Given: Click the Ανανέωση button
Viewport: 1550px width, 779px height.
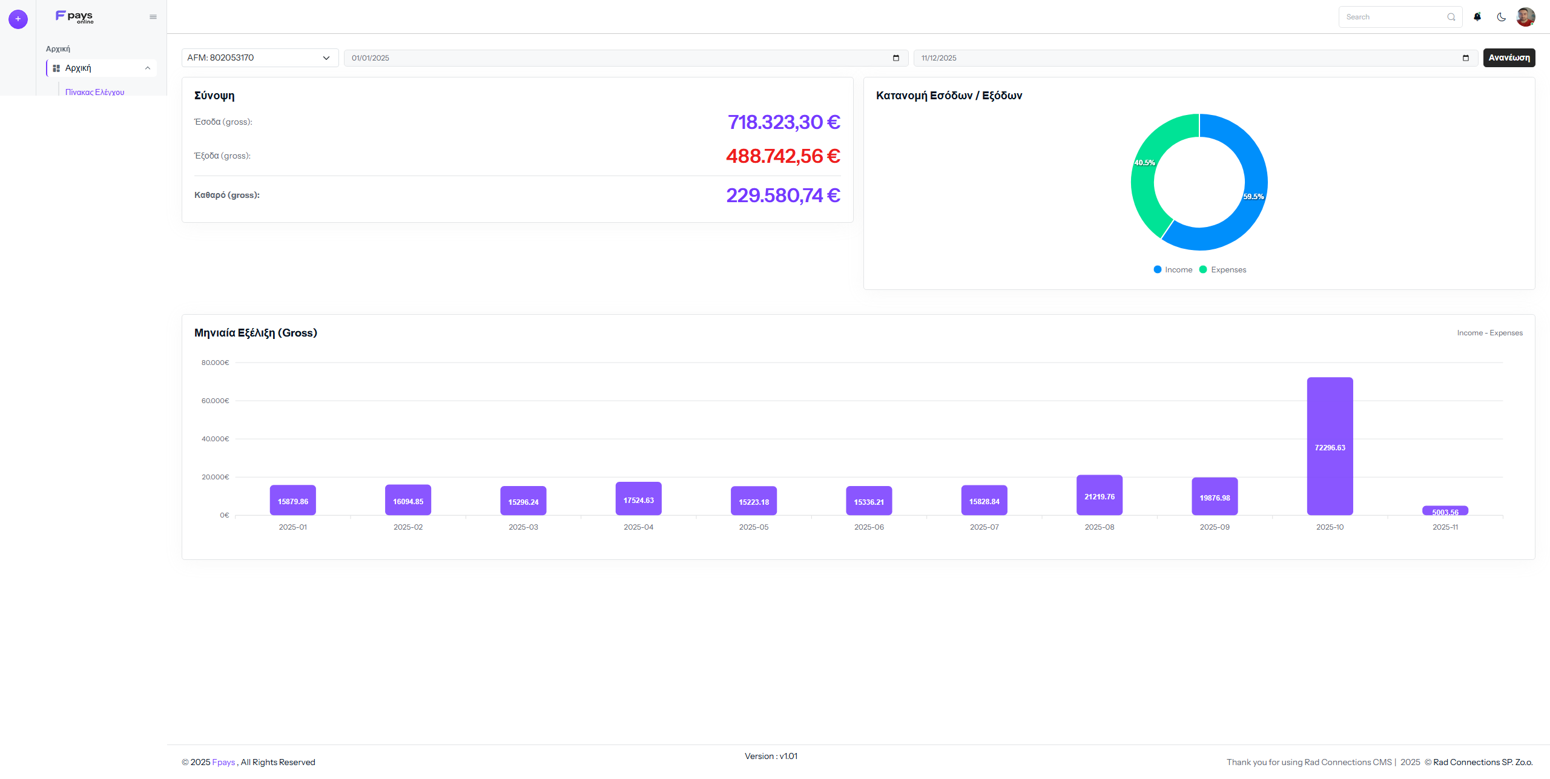Looking at the screenshot, I should pyautogui.click(x=1509, y=58).
